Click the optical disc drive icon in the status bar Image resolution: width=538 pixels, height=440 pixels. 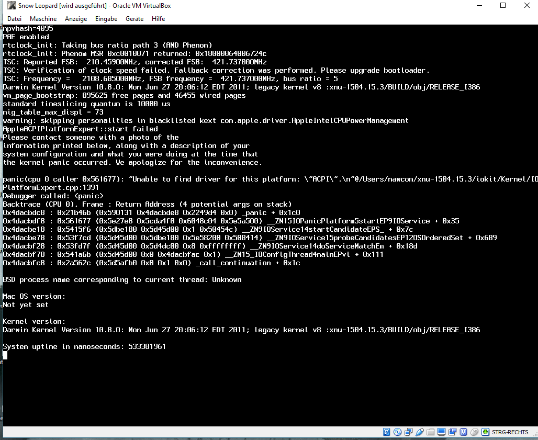click(x=397, y=432)
